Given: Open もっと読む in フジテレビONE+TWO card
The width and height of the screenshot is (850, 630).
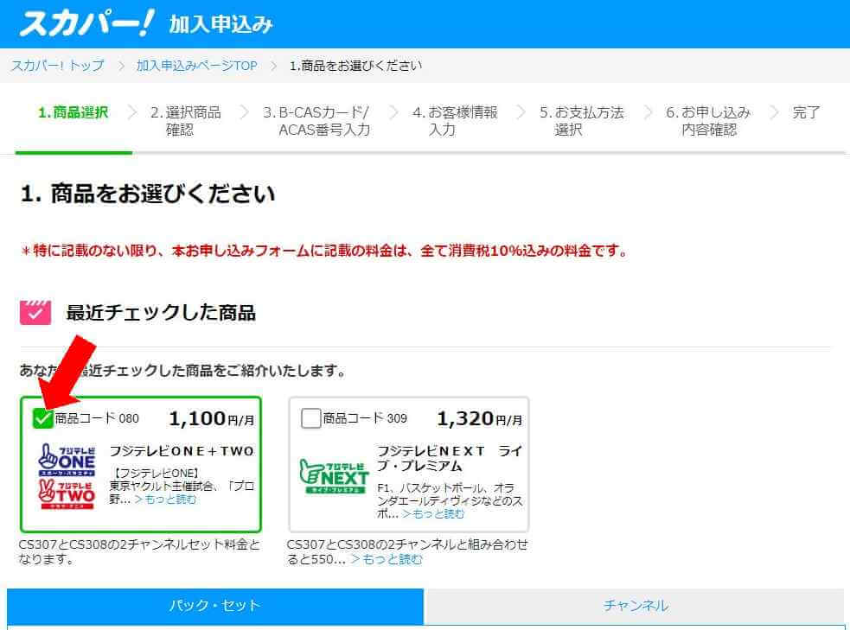Looking at the screenshot, I should click(165, 499).
